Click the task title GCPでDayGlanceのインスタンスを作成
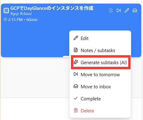The width and height of the screenshot is (143, 120). (x=52, y=8)
